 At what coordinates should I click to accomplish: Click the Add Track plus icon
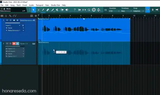click(x=36, y=16)
